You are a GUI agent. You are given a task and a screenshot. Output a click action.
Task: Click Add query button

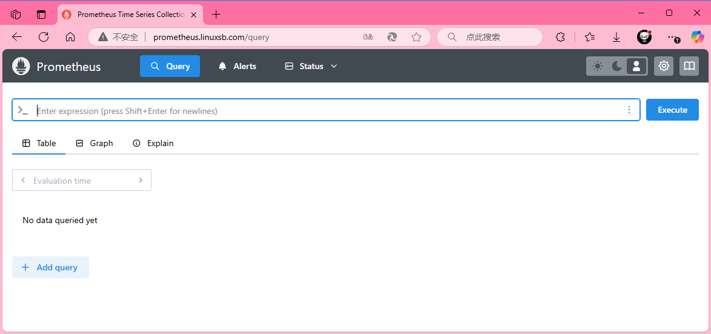click(51, 267)
